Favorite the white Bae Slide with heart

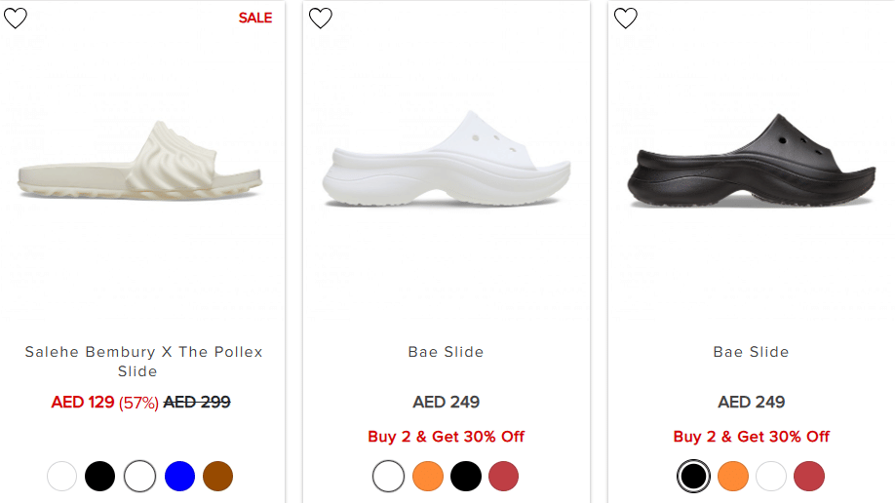[321, 18]
